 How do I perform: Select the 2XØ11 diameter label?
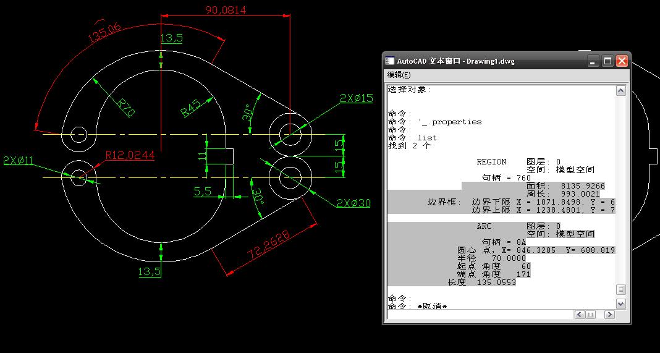click(x=18, y=161)
